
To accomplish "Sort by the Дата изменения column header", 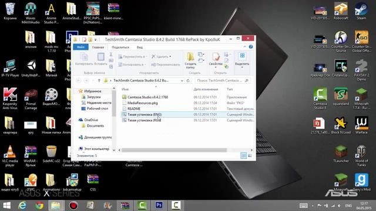I will coord(206,89).
